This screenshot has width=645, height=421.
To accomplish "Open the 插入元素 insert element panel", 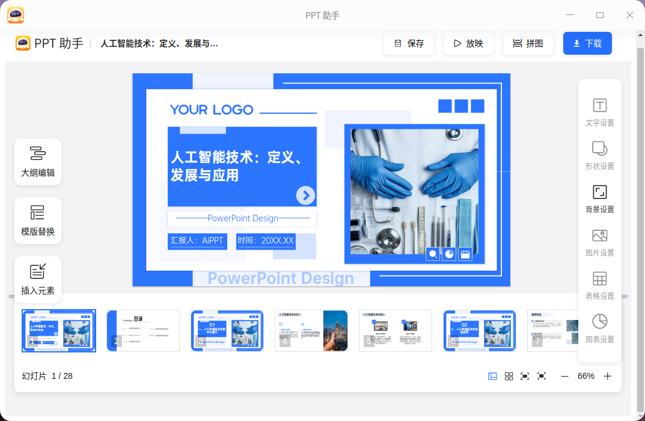I will coord(38,280).
